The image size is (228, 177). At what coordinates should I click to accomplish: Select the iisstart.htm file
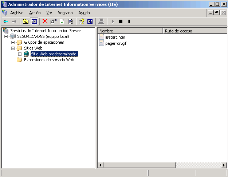point(114,37)
